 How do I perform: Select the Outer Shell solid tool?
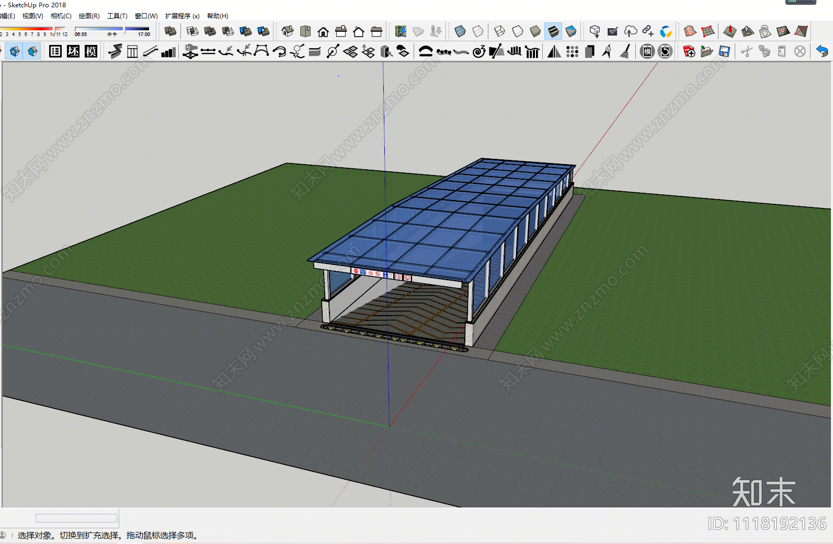[170, 31]
